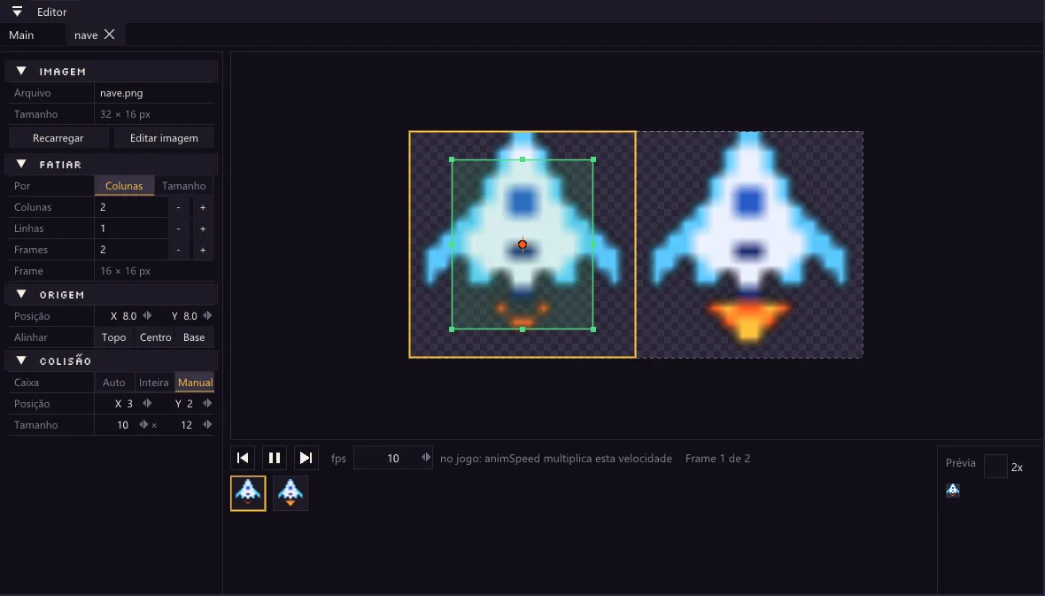1045x596 pixels.
Task: Adjust collision height arrows
Action: pyautogui.click(x=207, y=424)
